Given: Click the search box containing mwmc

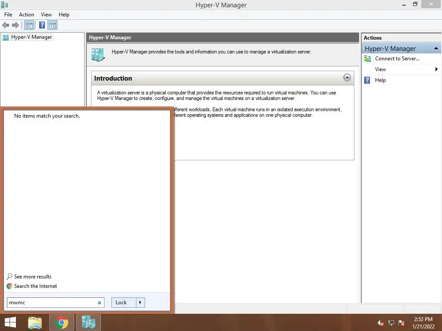Looking at the screenshot, I should (x=56, y=303).
